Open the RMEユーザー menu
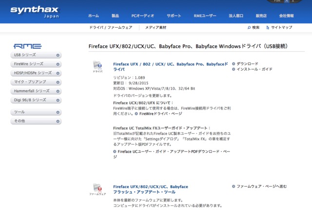 coord(205,16)
